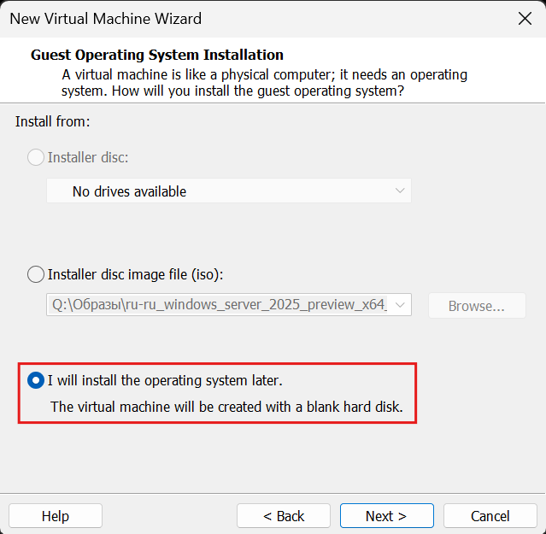Click the 'Installer disc:' label text
This screenshot has height=534, width=546.
click(x=88, y=157)
